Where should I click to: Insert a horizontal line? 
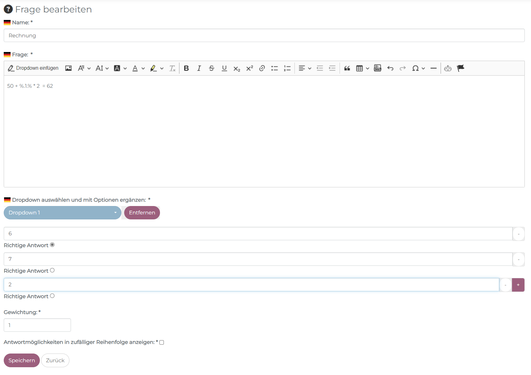pyautogui.click(x=434, y=68)
